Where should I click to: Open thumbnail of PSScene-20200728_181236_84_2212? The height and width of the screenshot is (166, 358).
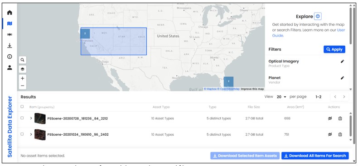pyautogui.click(x=40, y=119)
